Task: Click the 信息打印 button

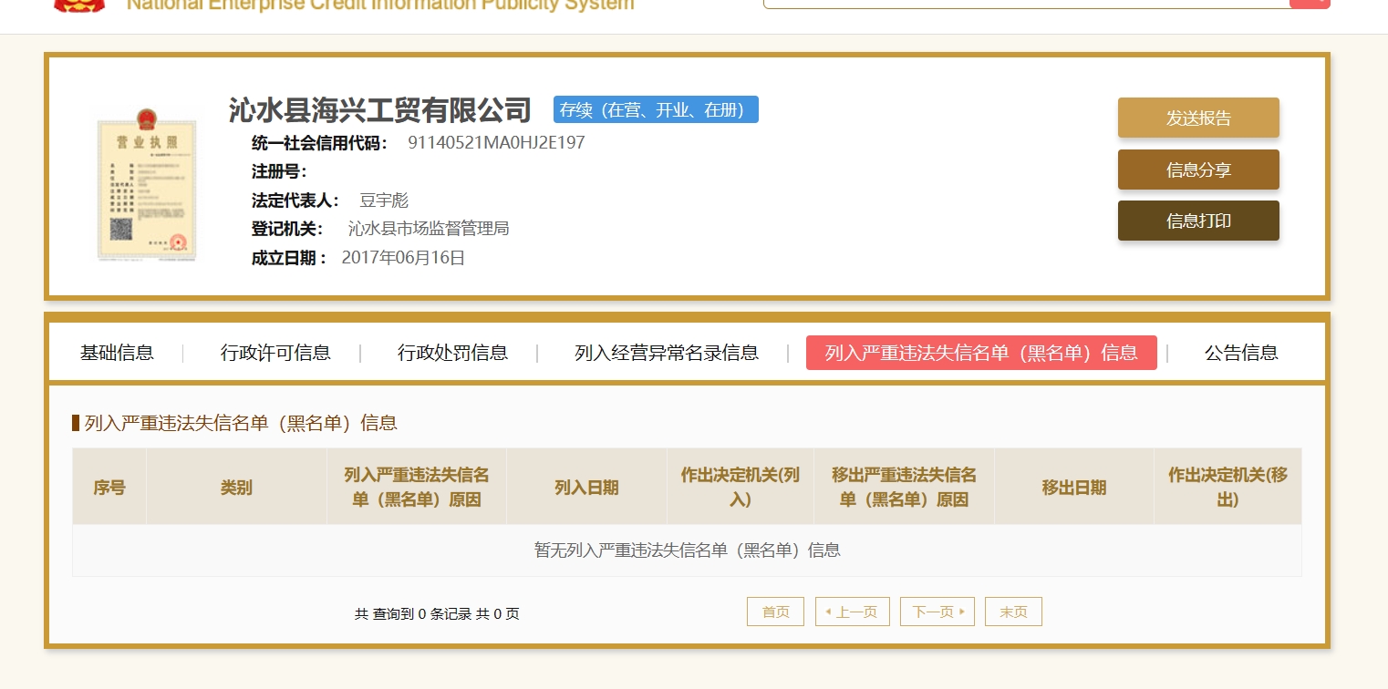Action: 1198,221
